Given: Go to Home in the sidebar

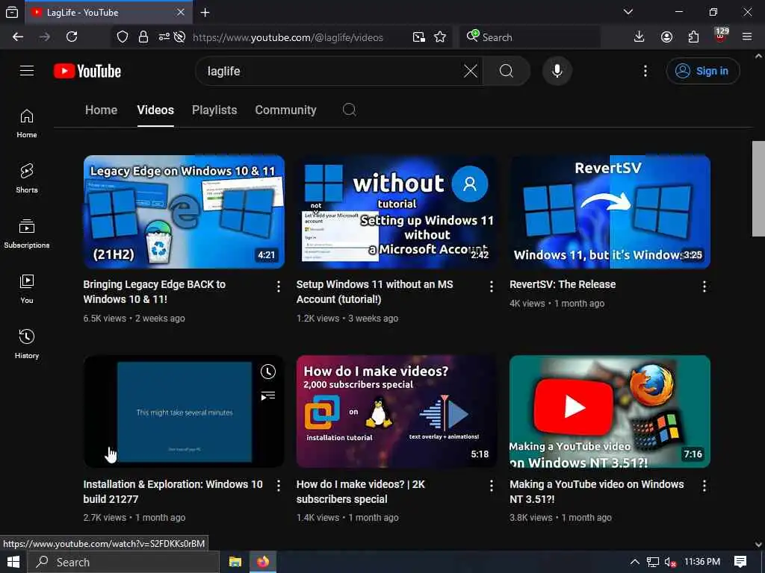Looking at the screenshot, I should (27, 123).
